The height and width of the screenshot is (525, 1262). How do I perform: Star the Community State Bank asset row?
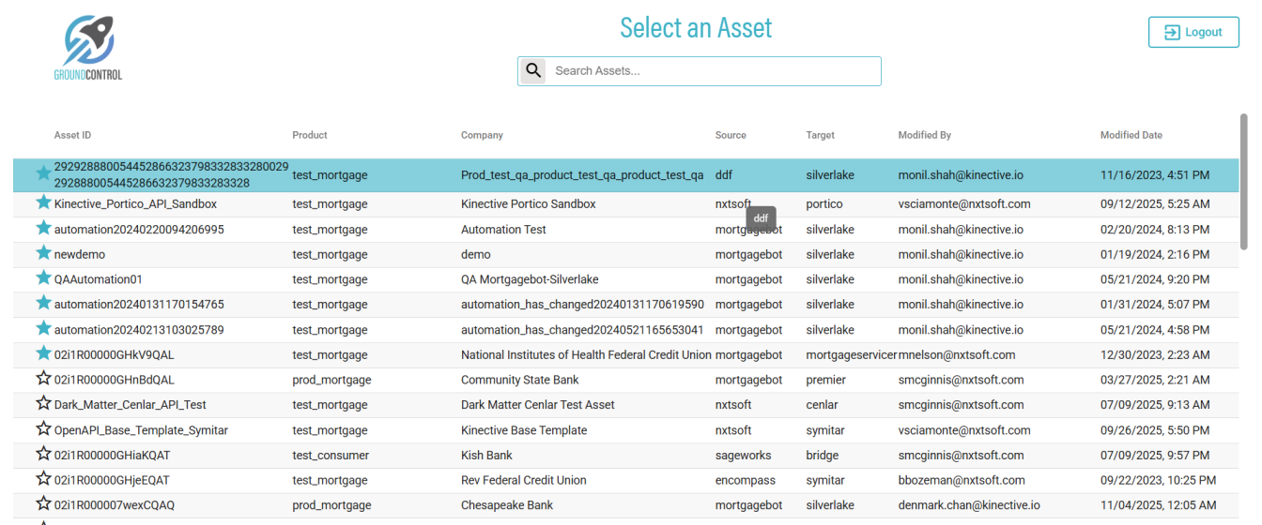pyautogui.click(x=43, y=379)
